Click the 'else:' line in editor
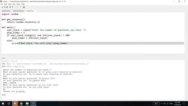The image size is (188, 106). click(10, 41)
